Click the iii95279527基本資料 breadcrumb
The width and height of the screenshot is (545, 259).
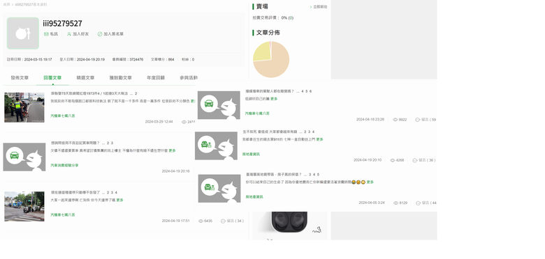click(x=31, y=4)
